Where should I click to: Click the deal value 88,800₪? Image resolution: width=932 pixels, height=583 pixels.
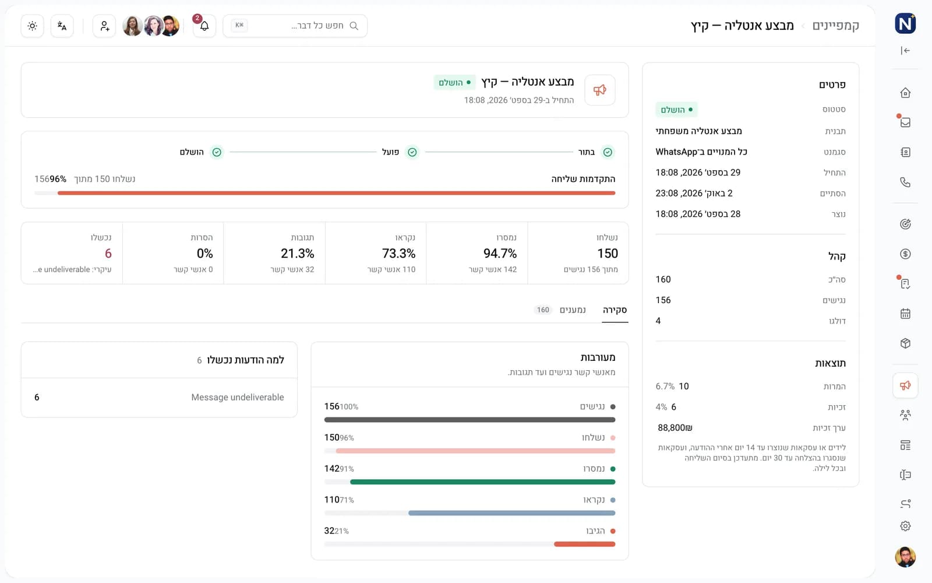pyautogui.click(x=675, y=428)
